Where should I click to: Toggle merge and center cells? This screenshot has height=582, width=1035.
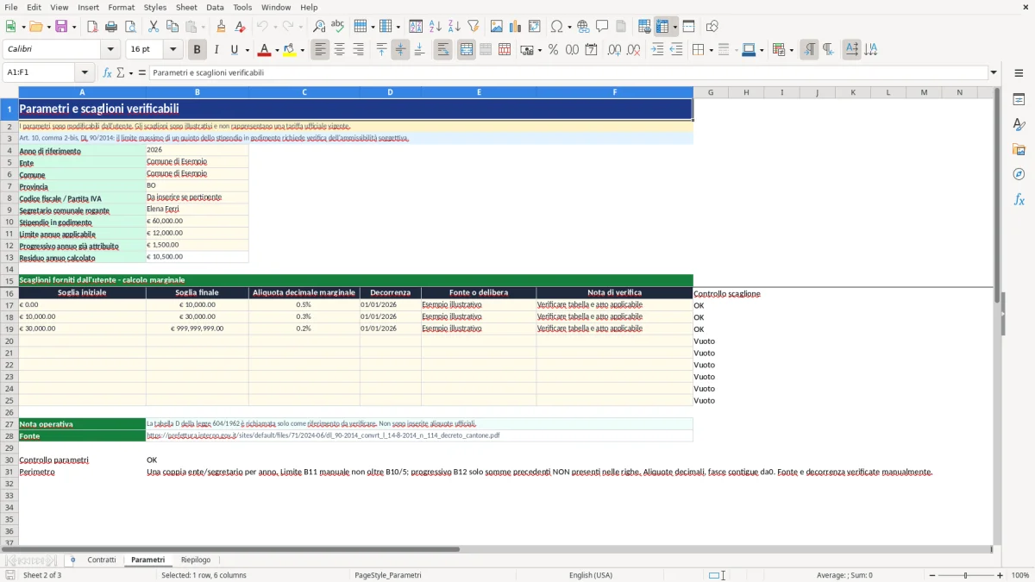point(467,50)
